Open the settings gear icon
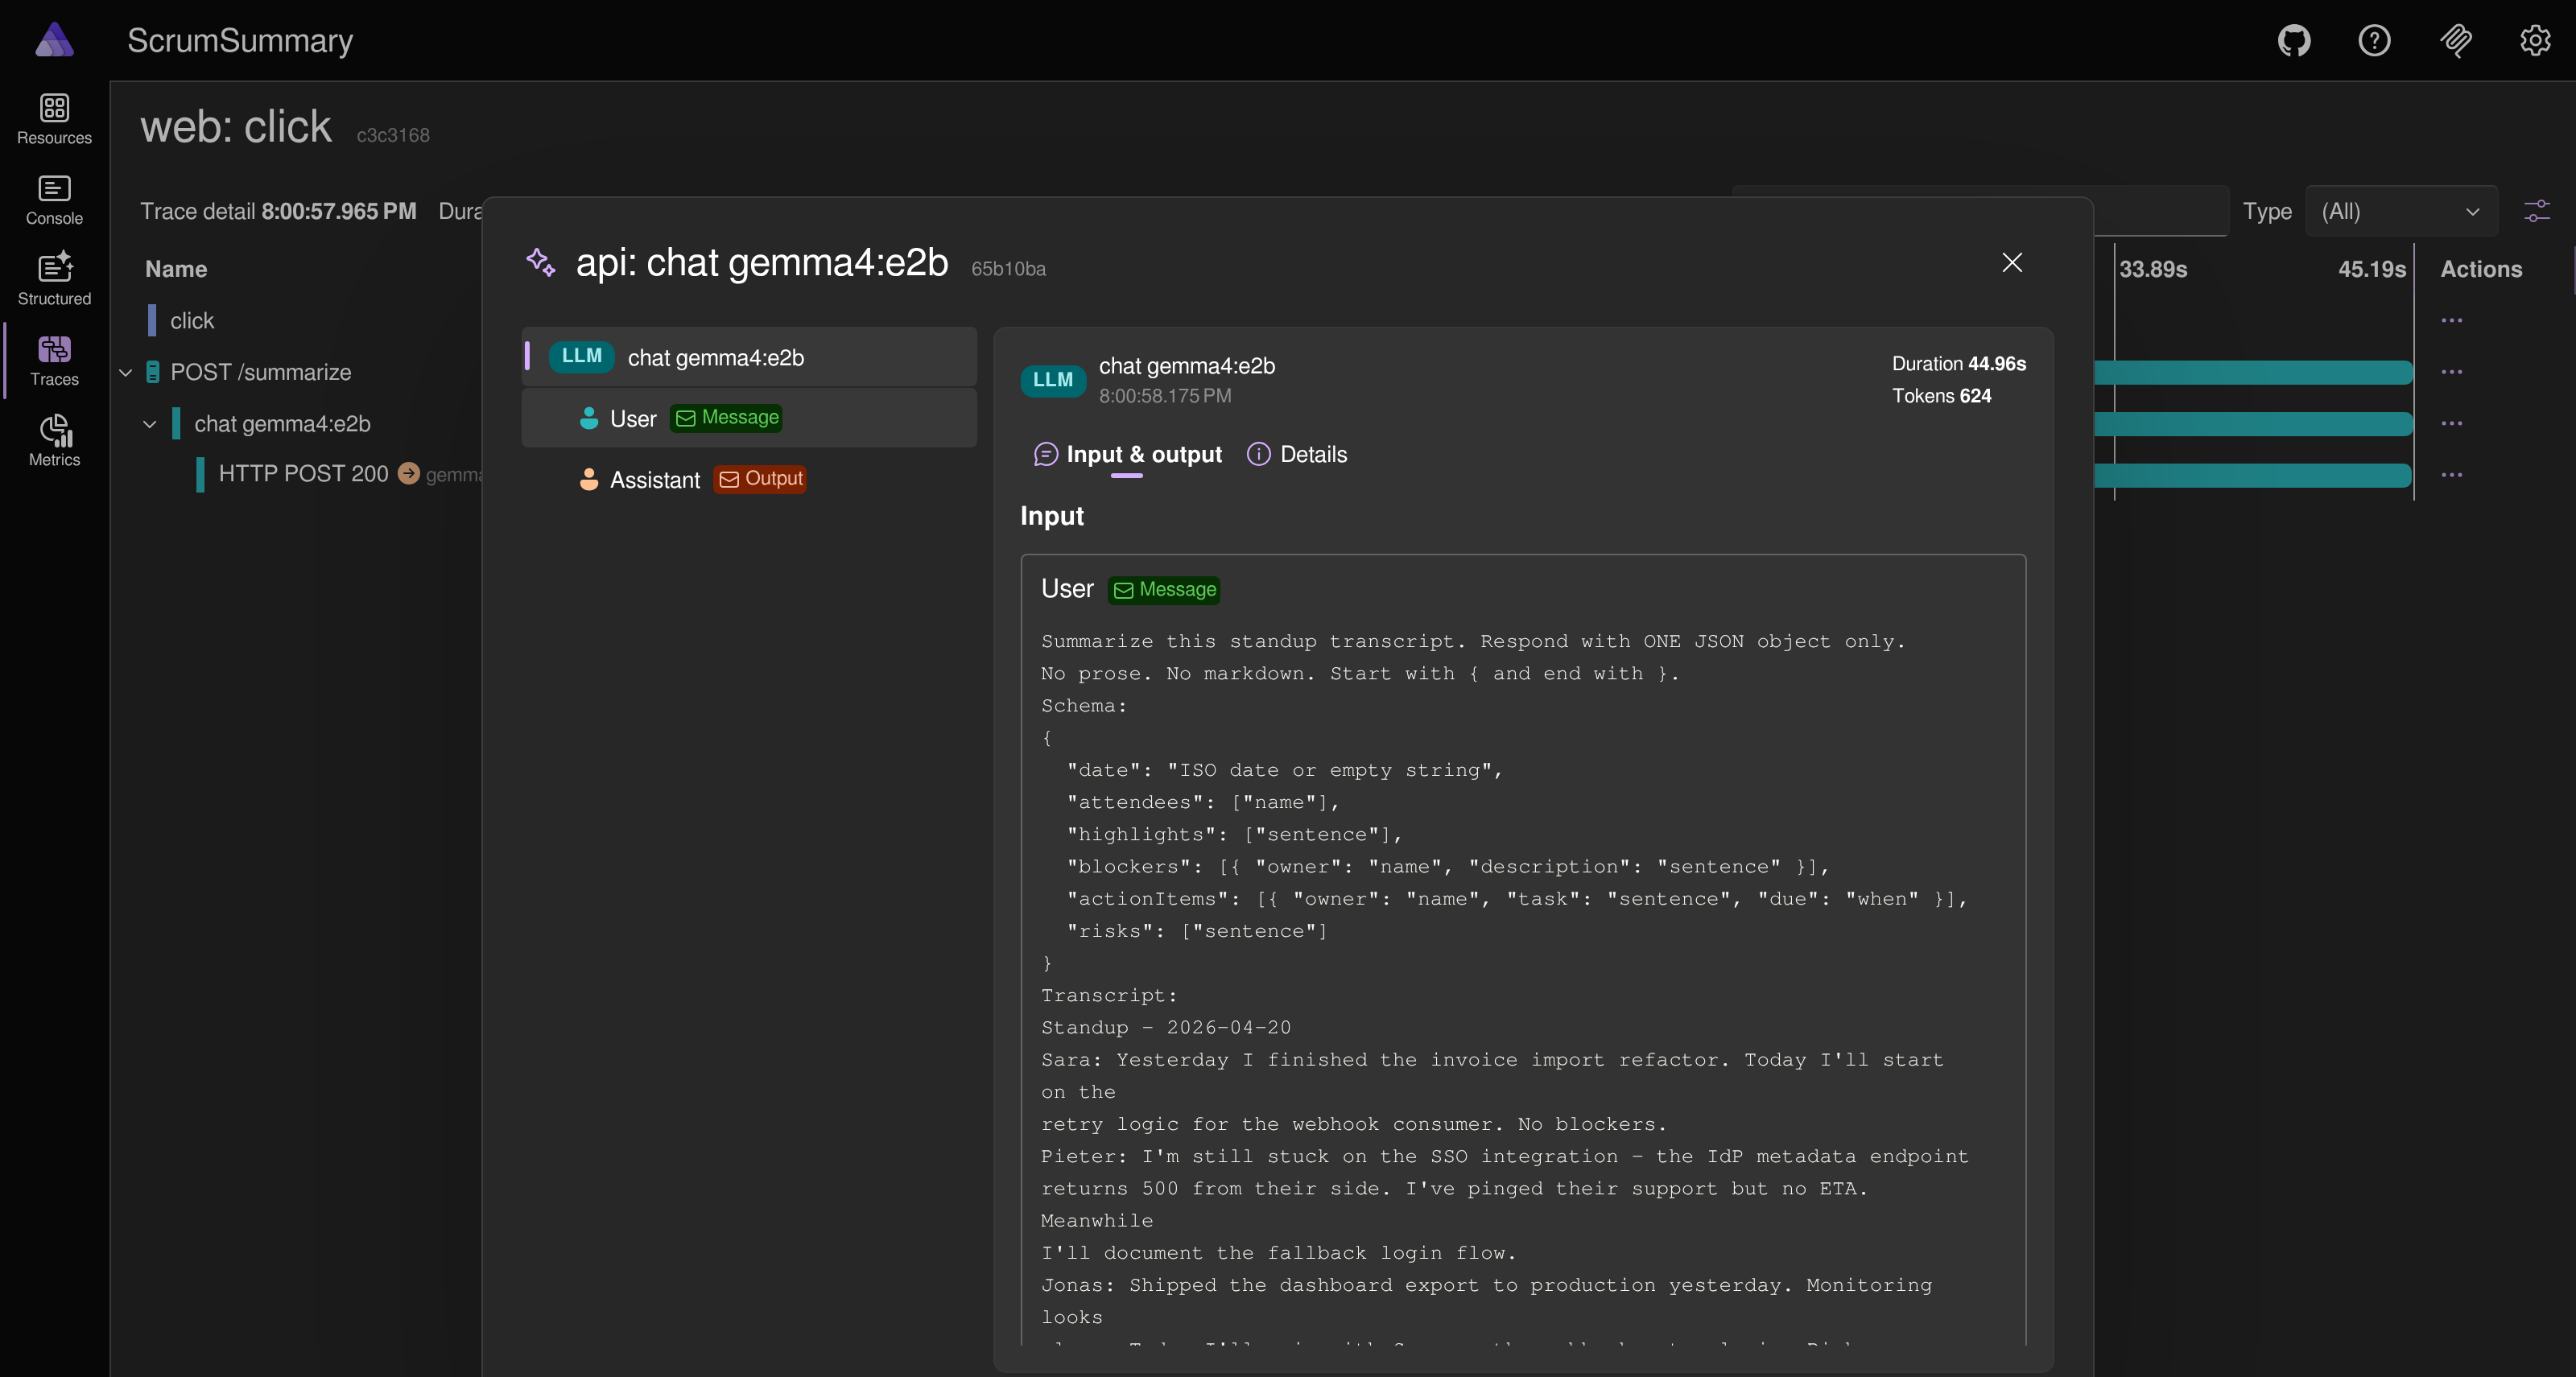This screenshot has width=2576, height=1377. 2536,41
